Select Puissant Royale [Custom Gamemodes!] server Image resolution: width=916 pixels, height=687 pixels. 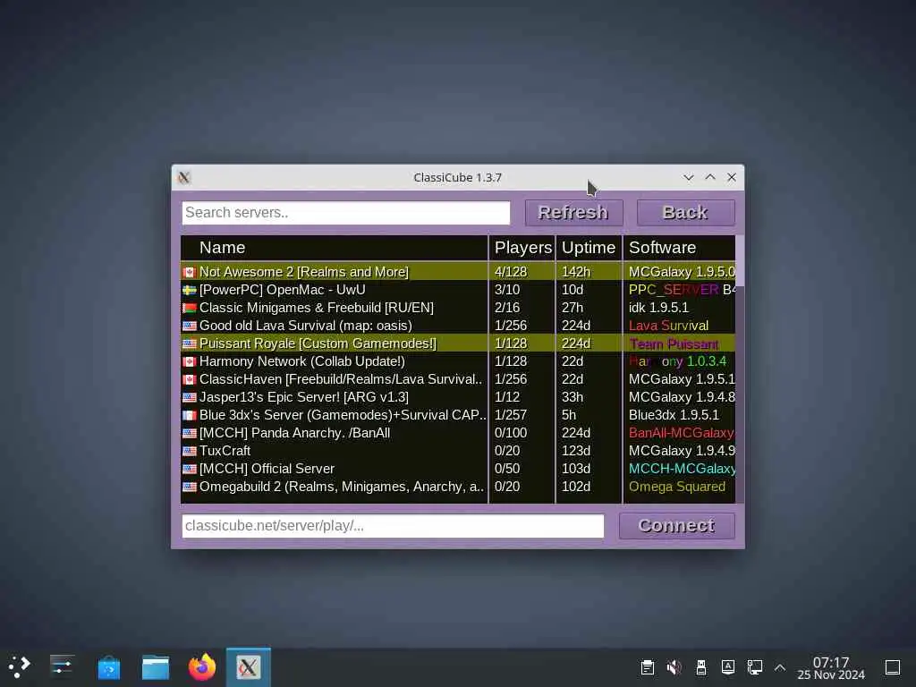[458, 343]
